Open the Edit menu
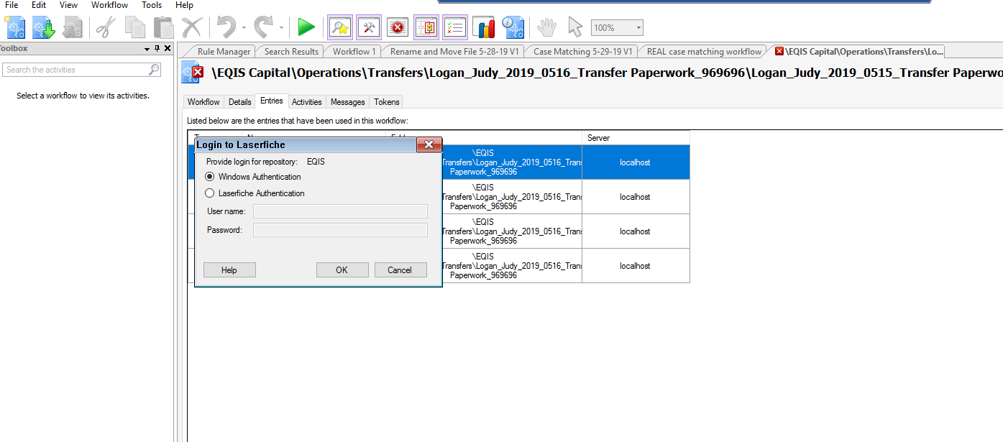1003x442 pixels. coord(39,5)
